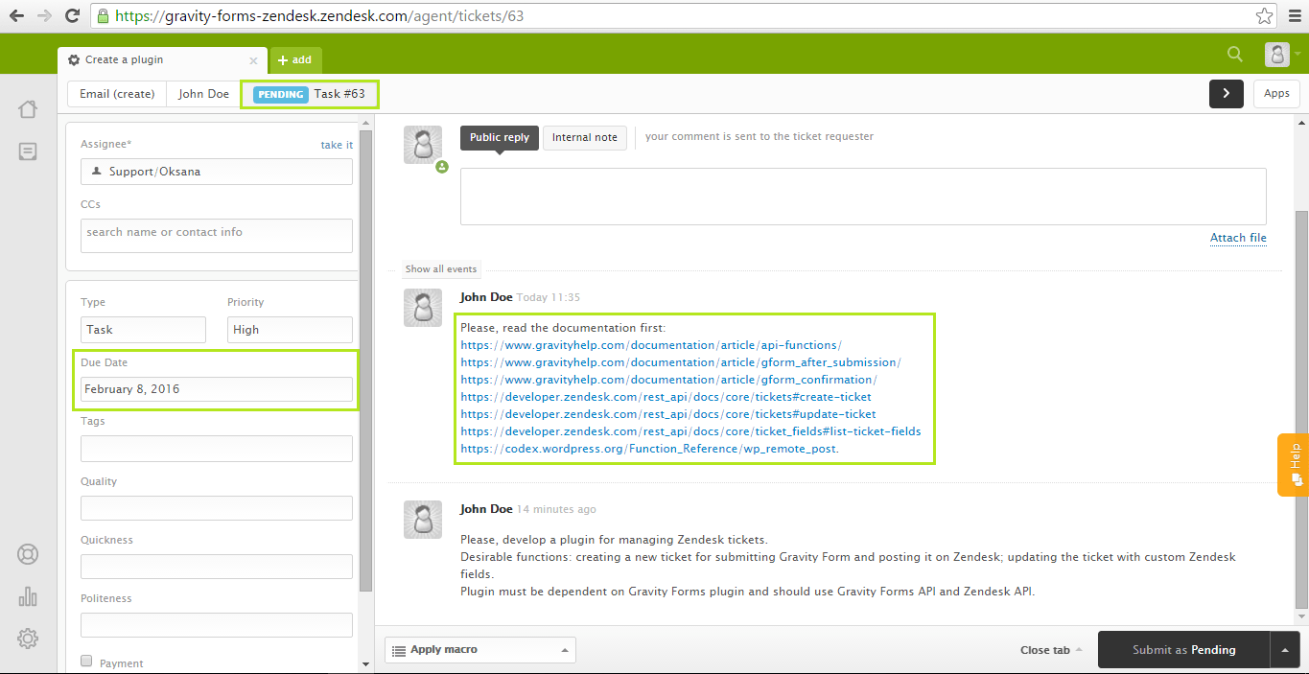Enable the Payment checkbox
The width and height of the screenshot is (1309, 674).
point(85,660)
